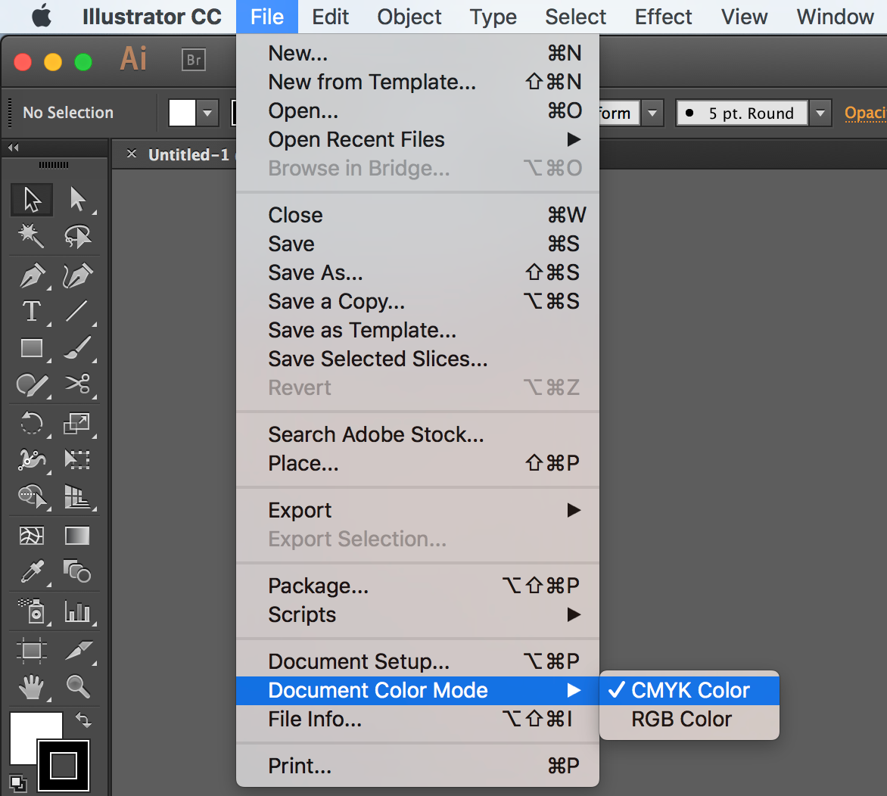Activate the Hand tool
The height and width of the screenshot is (796, 887).
32,687
